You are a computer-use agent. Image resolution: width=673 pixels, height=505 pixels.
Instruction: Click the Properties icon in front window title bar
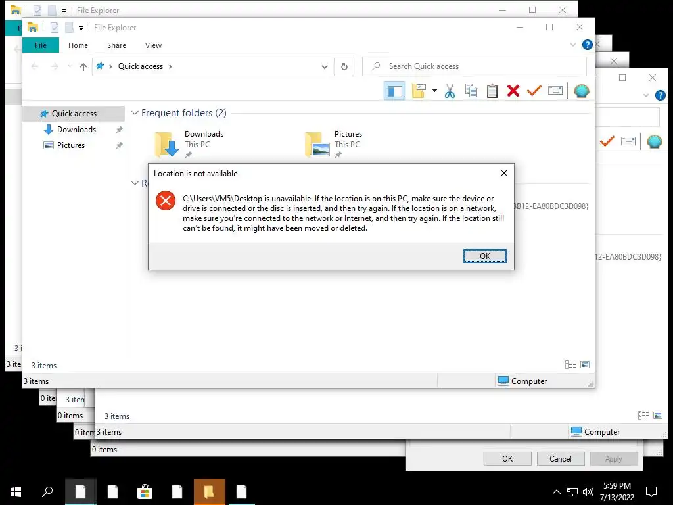click(x=55, y=28)
